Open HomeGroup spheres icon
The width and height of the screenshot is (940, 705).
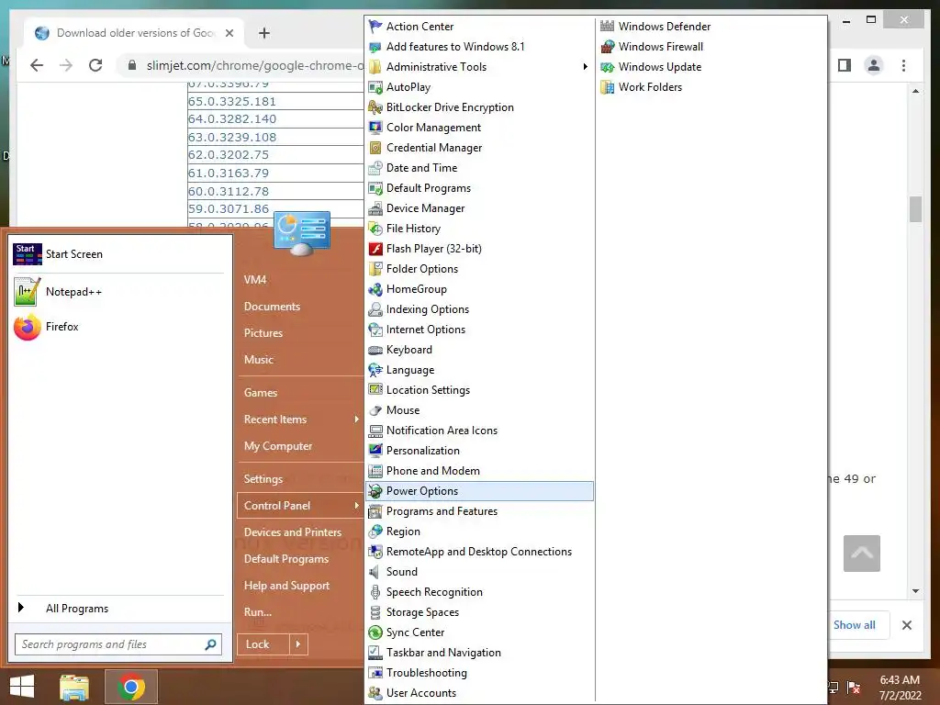(x=375, y=289)
